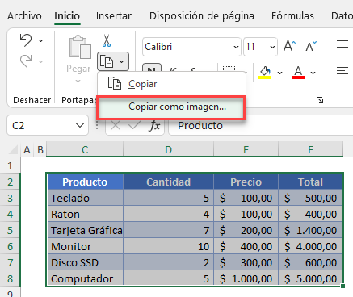Screen dimensions: 353x297
Task: Click the fill handle at selection corner
Action: (342, 287)
